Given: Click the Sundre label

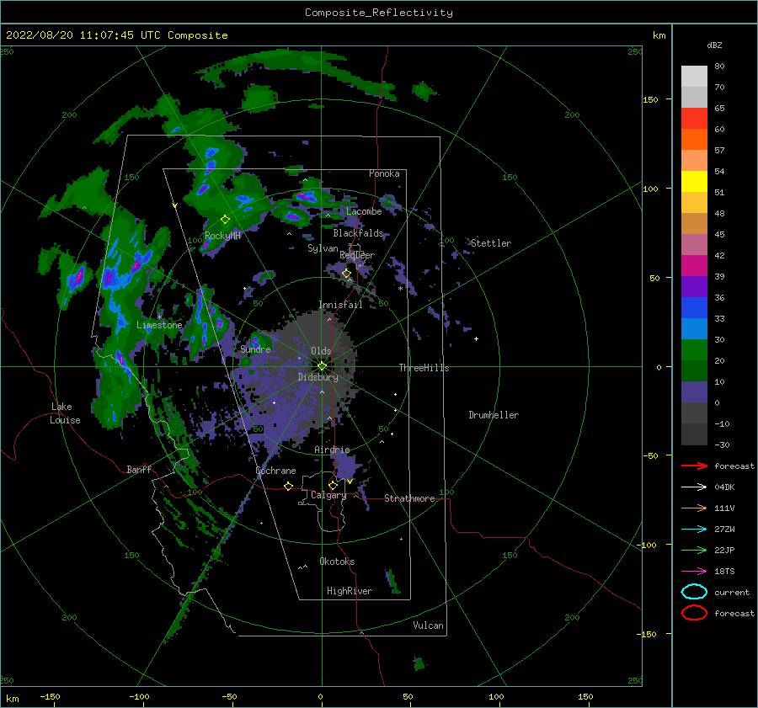Looking at the screenshot, I should pos(255,349).
